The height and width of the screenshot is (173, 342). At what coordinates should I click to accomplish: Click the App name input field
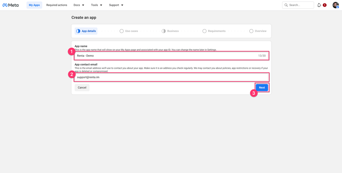pos(171,56)
